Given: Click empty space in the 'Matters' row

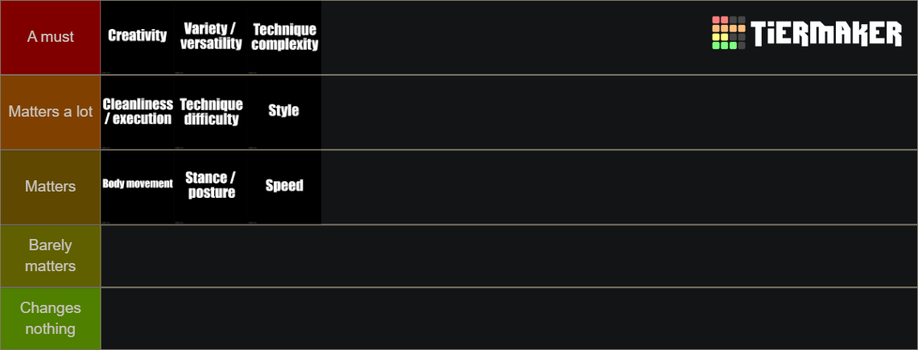Looking at the screenshot, I should tap(618, 187).
